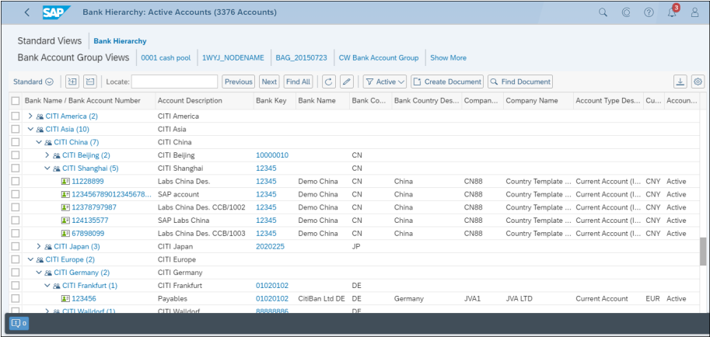
Task: Check the CITI Beijing row checkbox
Action: coord(16,155)
